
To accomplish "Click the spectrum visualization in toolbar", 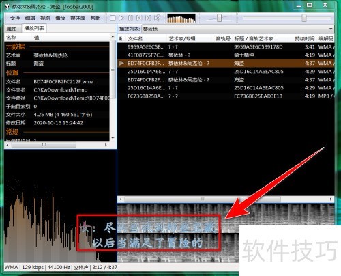I will [181, 18].
